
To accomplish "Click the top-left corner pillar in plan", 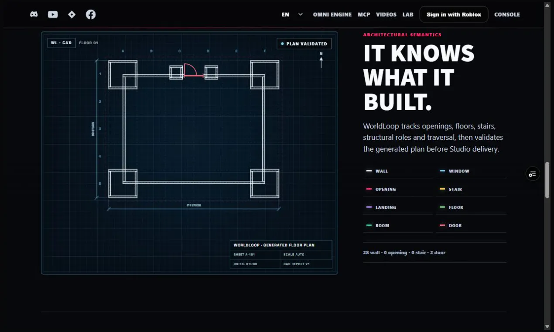I will click(123, 74).
